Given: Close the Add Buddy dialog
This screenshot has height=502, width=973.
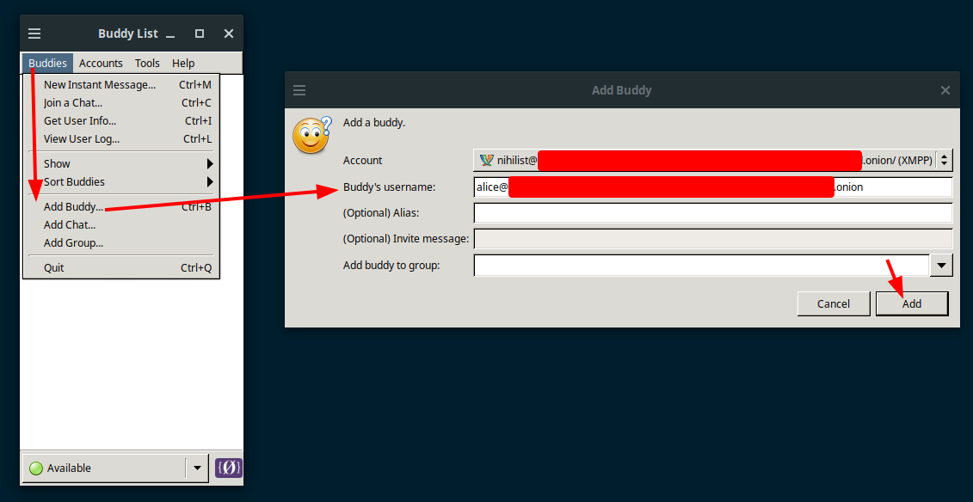Looking at the screenshot, I should coord(945,90).
